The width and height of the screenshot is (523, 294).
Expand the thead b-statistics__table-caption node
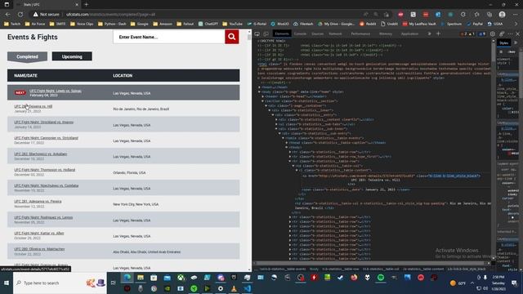coord(287,143)
